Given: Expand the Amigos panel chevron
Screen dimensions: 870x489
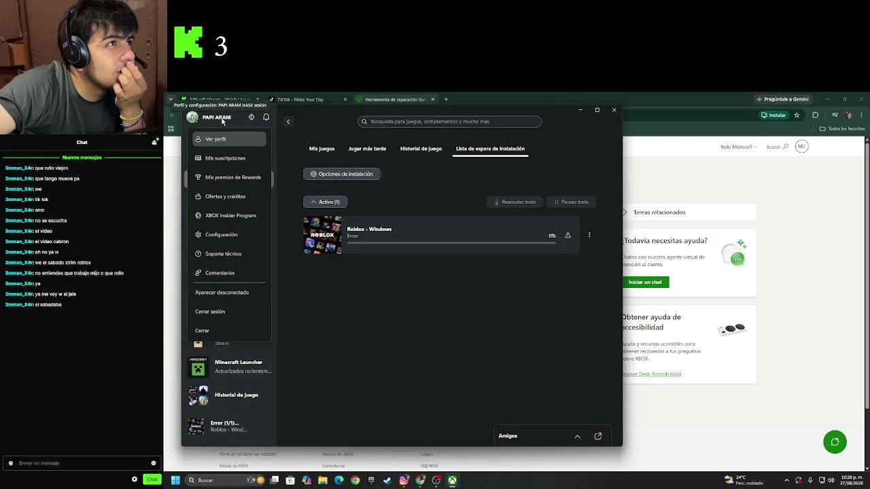Looking at the screenshot, I should 578,436.
